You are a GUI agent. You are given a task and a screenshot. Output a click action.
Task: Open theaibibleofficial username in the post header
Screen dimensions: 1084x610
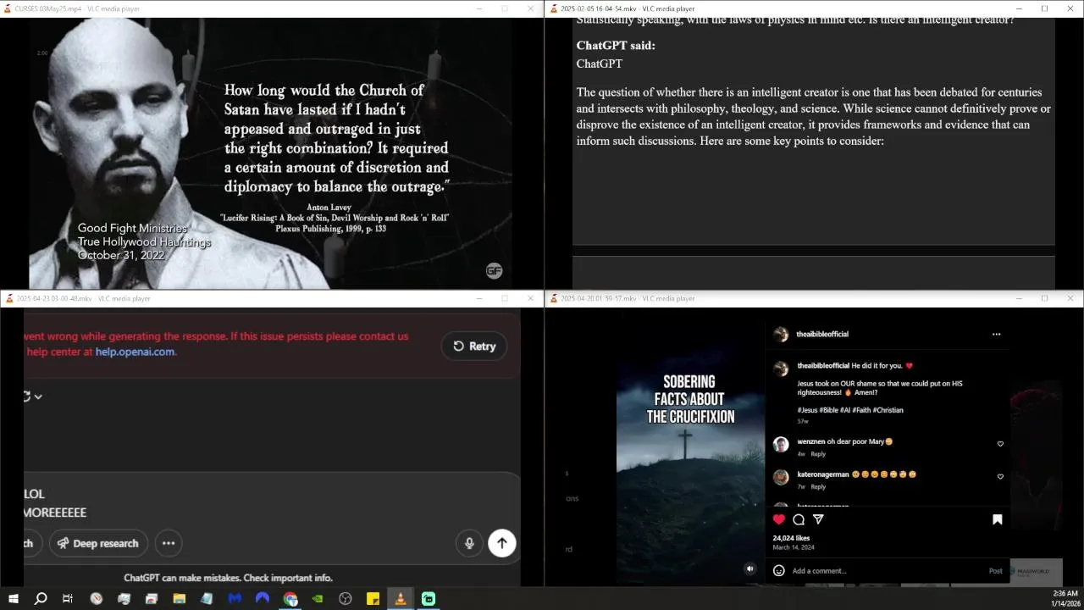coord(822,334)
